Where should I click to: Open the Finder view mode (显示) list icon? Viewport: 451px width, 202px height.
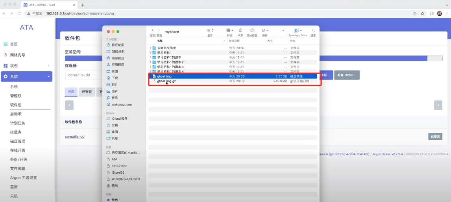[210, 30]
